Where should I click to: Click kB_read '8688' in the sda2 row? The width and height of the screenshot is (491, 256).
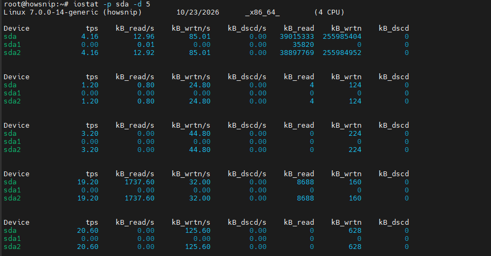click(x=305, y=198)
